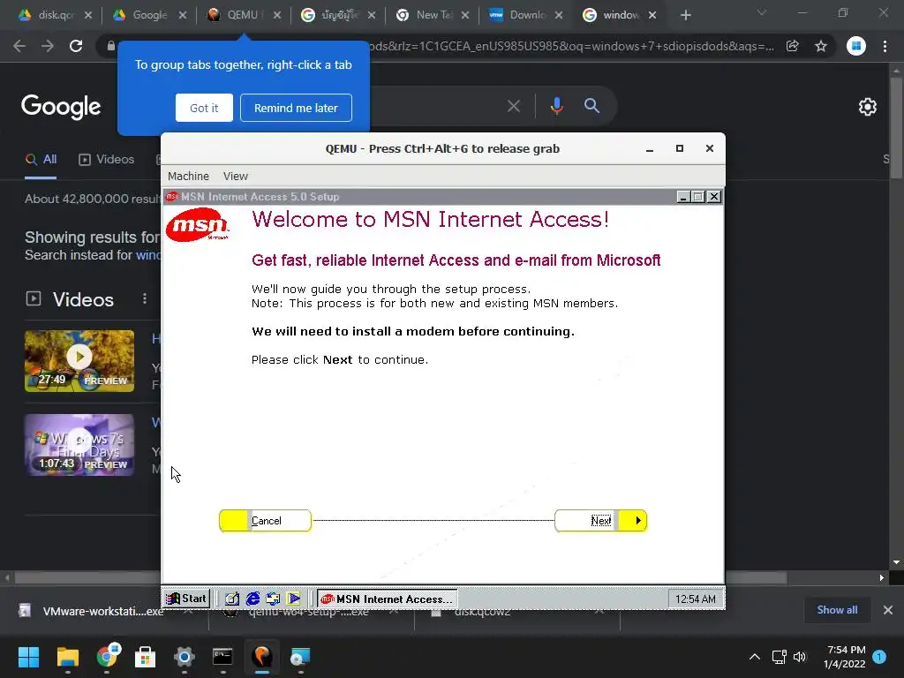Open the clock showing 7:54 PM

(x=845, y=657)
